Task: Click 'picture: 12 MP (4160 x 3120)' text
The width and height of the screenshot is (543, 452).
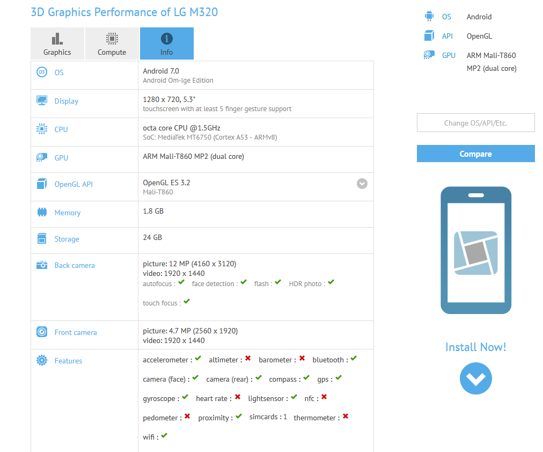Action: (x=189, y=264)
